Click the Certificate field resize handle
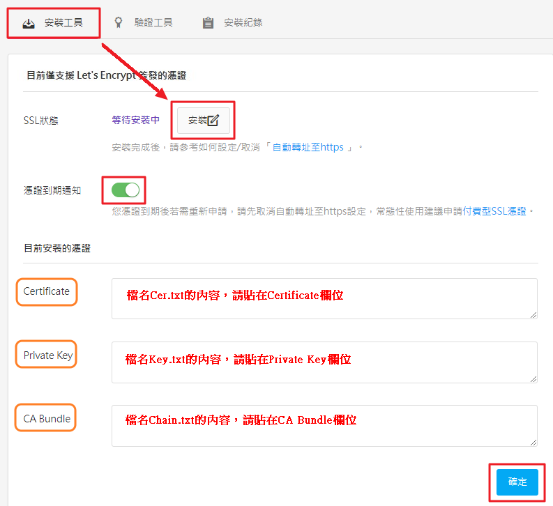The image size is (553, 506). (x=533, y=315)
